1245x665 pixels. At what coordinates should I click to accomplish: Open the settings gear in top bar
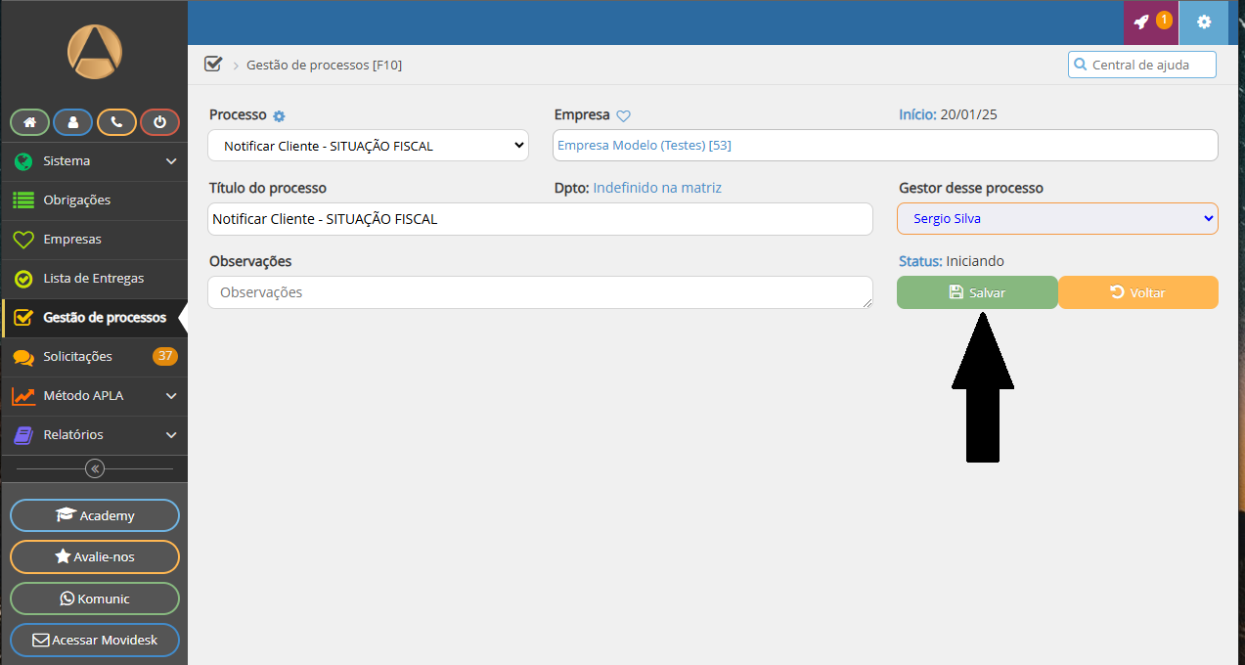pos(1203,22)
